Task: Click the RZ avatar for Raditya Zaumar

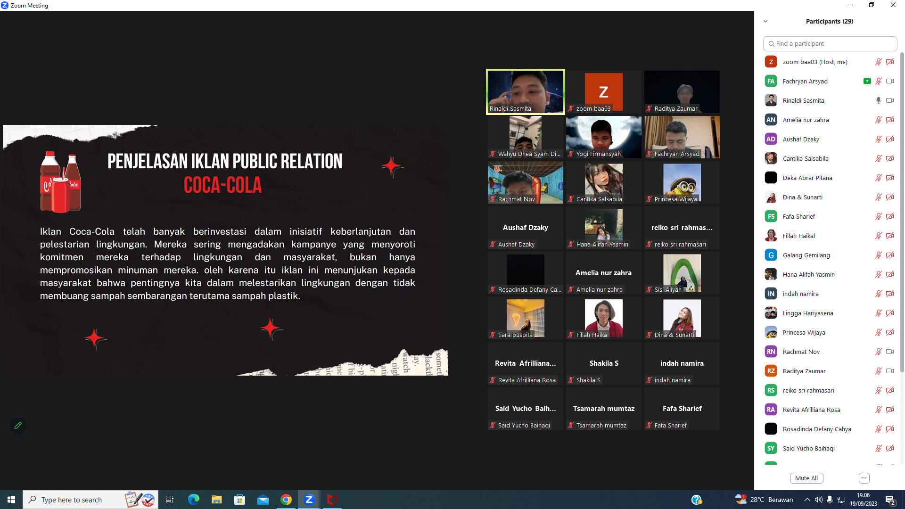Action: tap(771, 371)
